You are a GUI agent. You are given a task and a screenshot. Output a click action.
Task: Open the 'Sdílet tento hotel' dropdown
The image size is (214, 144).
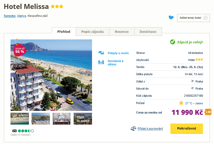point(190,18)
